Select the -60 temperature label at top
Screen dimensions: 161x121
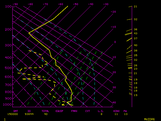60,4
